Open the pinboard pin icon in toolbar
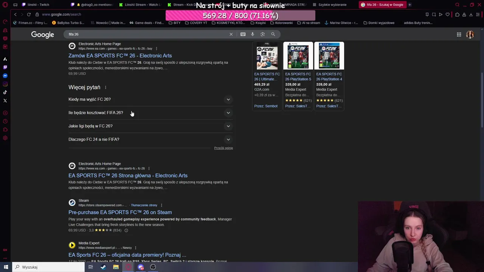This screenshot has width=484, height=272. click(x=427, y=14)
